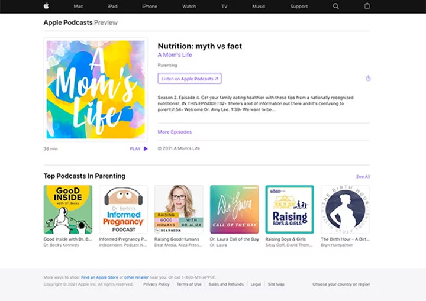The image size is (426, 301).
Task: Open the Mac menu
Action: coord(78,7)
